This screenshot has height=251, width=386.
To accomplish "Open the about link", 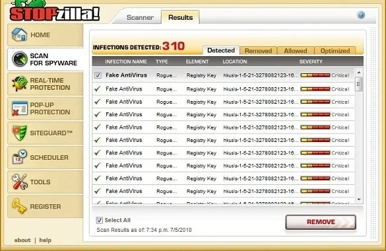I will (22, 240).
